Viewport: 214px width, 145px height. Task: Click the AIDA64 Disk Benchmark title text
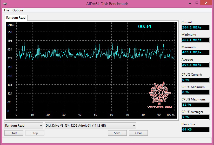tap(107, 4)
